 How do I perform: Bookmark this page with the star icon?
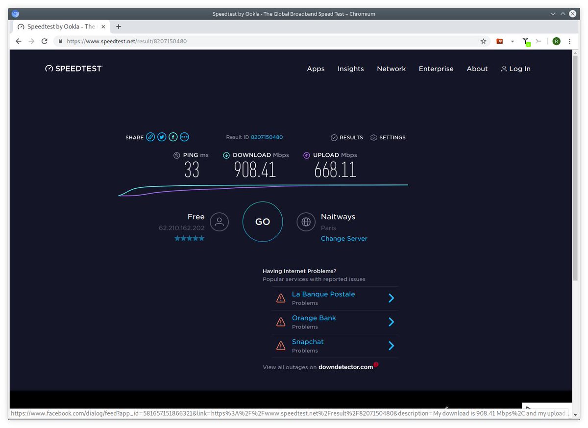pos(483,41)
